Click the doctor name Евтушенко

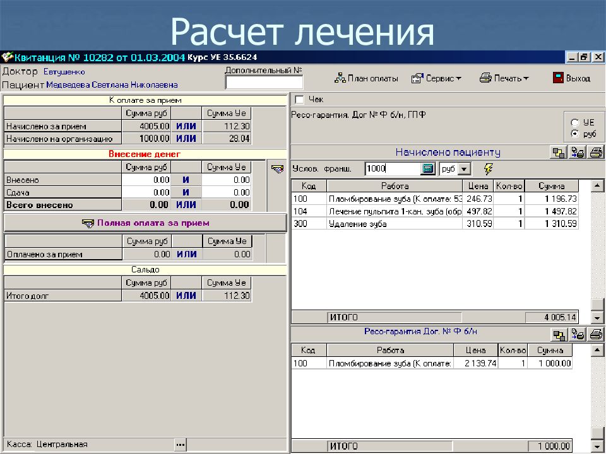64,72
